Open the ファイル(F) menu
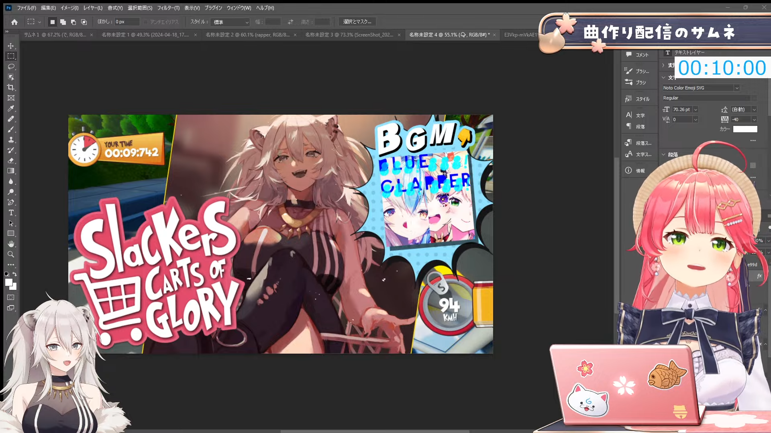This screenshot has width=771, height=433. [x=27, y=8]
